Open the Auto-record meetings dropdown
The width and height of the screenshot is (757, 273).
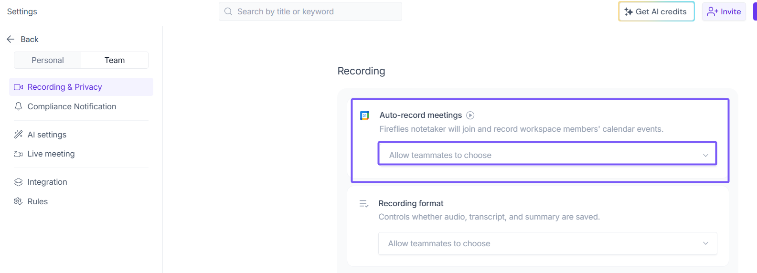(x=547, y=155)
